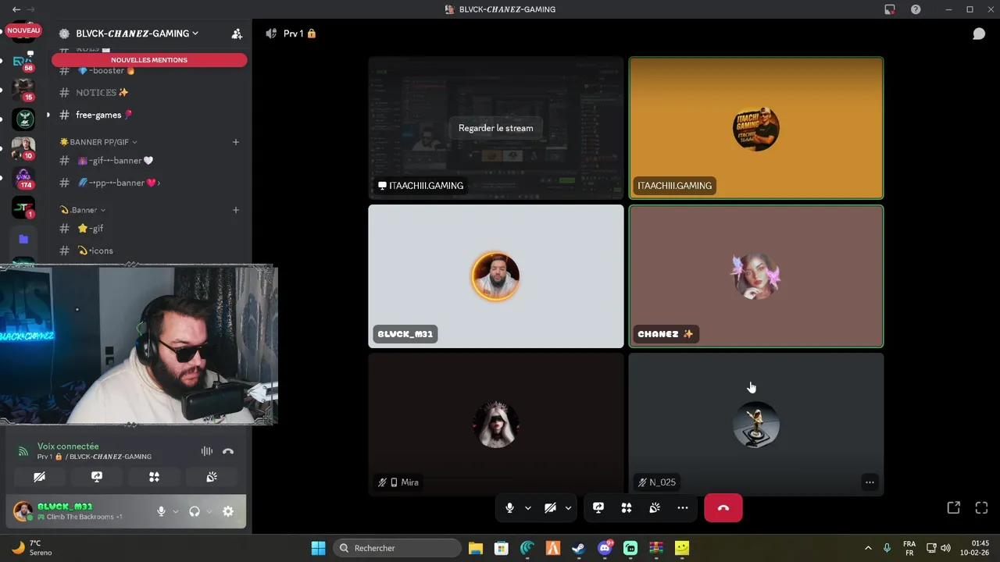Add channel to the .Banner category
This screenshot has width=1000, height=562.
click(236, 210)
